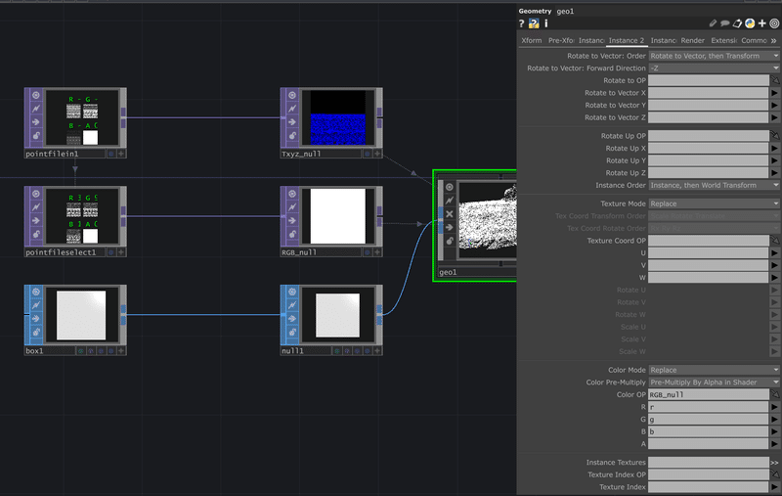Click the plus icon in parameter header
Screen dimensions: 782x496
762,23
